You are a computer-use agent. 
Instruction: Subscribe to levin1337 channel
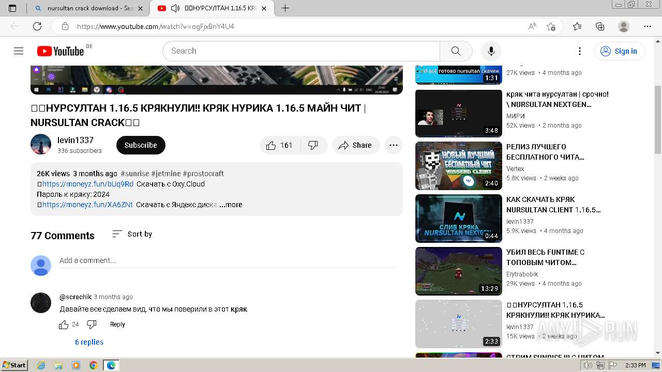(x=141, y=145)
